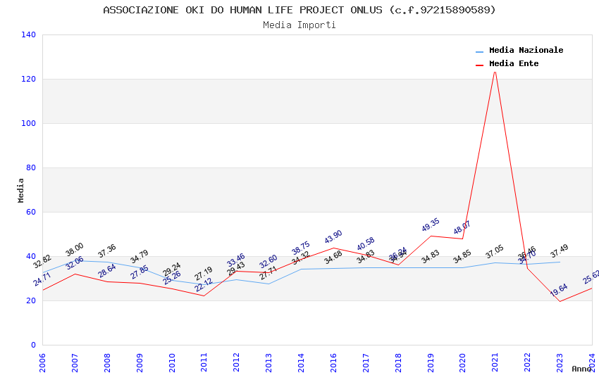The width and height of the screenshot is (599, 387).
Task: Click the Media Nazionale legend label
Action: [526, 50]
